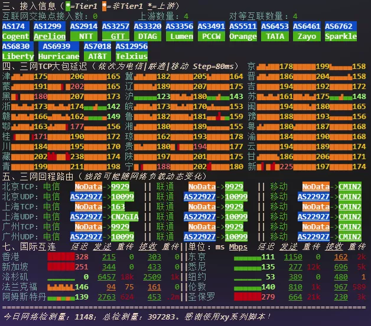Click the AS174 network badge
Image resolution: width=371 pixels, height=326 pixels.
click(15, 27)
